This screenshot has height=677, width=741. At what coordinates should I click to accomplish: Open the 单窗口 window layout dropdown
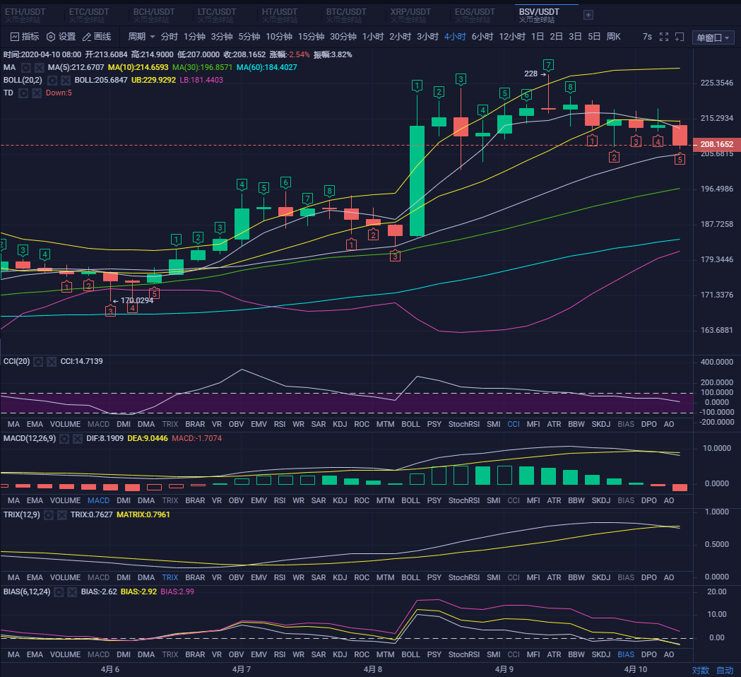pyautogui.click(x=713, y=38)
